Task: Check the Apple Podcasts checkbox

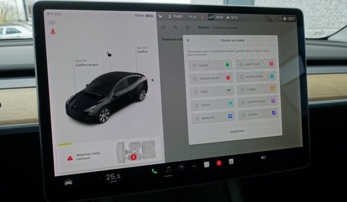Action: tap(243, 102)
